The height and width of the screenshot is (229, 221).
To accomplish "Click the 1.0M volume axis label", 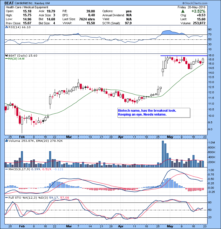I will click(x=212, y=143).
